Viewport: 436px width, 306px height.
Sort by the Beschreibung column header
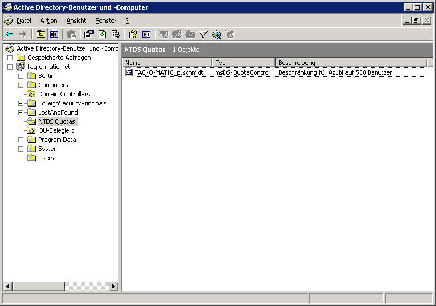pyautogui.click(x=351, y=63)
